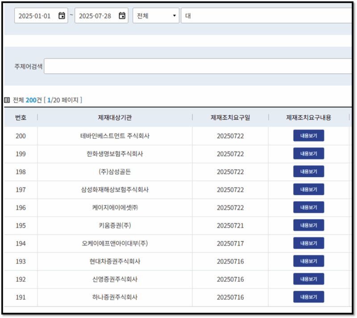Open 내용보기 for 케이지에이에셋㈜

point(308,207)
